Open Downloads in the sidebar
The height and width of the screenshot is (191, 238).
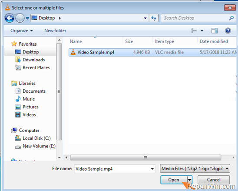pyautogui.click(x=34, y=60)
